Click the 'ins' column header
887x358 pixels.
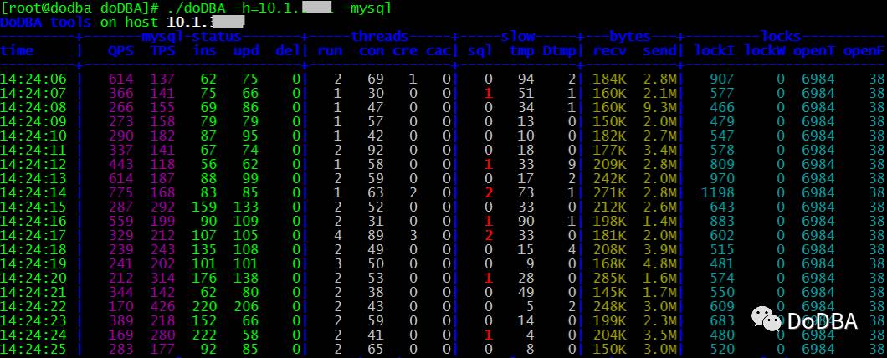[205, 50]
